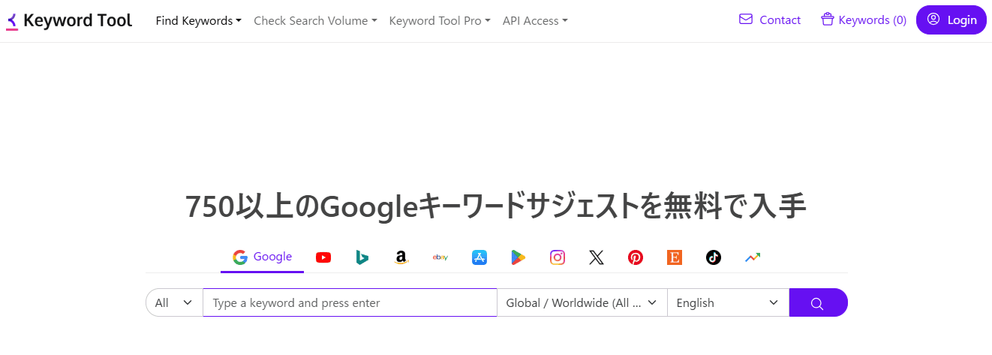Screen dimensions: 992x355
Task: Expand the Find Keywords menu
Action: pos(198,21)
